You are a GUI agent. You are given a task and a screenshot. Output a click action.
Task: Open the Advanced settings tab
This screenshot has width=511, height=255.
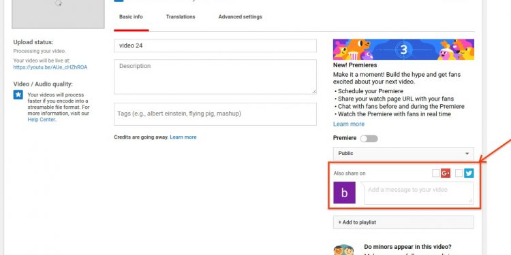point(241,17)
